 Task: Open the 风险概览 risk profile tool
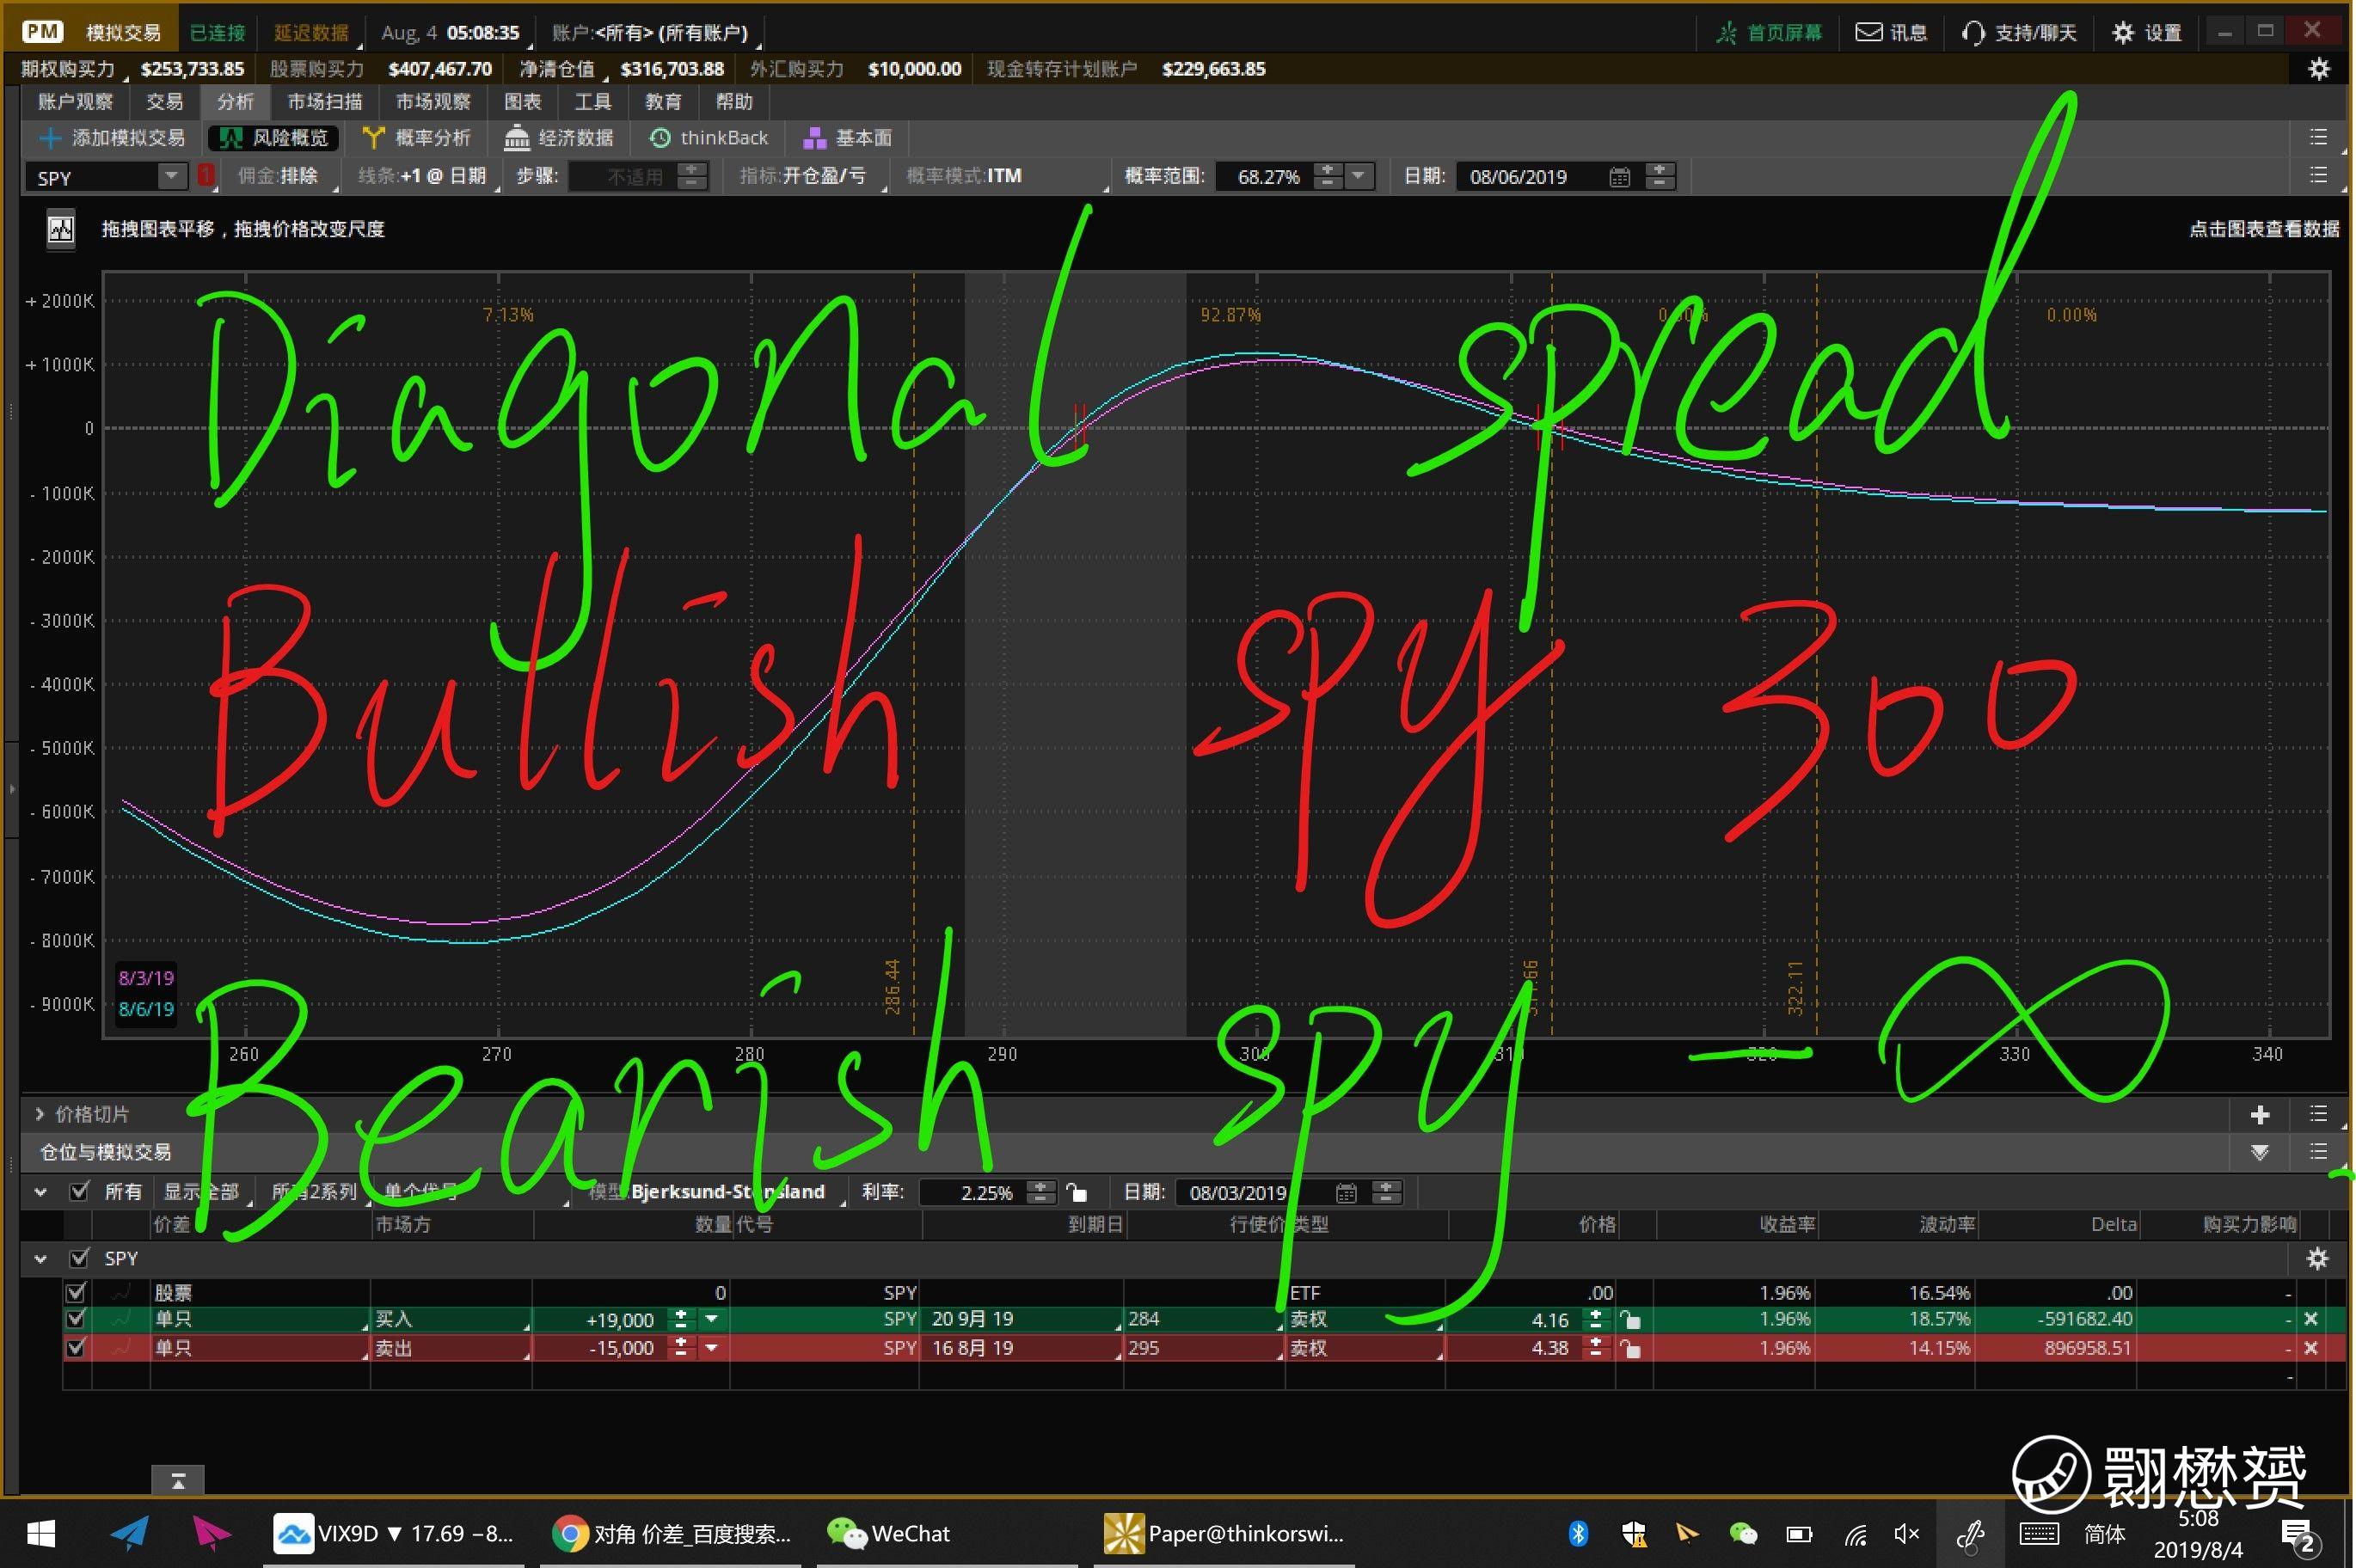273,138
